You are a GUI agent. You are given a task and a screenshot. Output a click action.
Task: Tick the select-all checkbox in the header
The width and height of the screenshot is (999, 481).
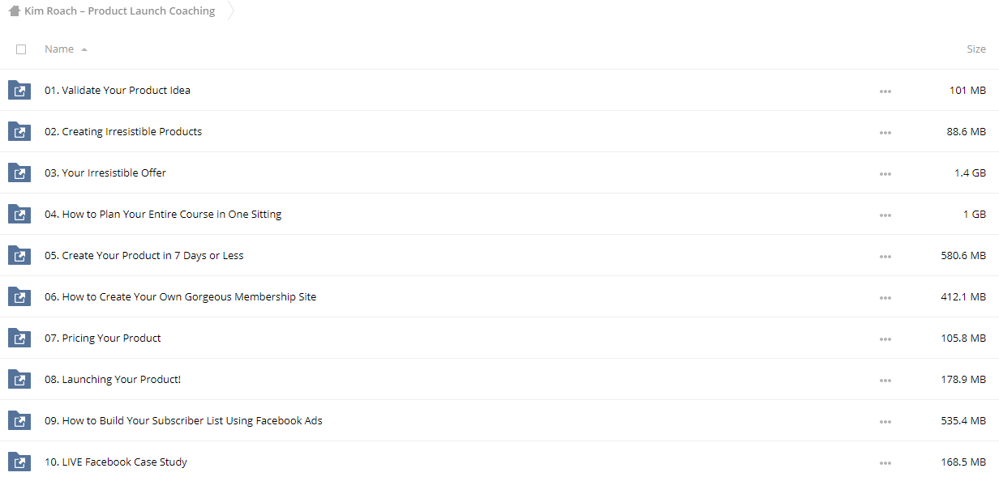pos(21,49)
